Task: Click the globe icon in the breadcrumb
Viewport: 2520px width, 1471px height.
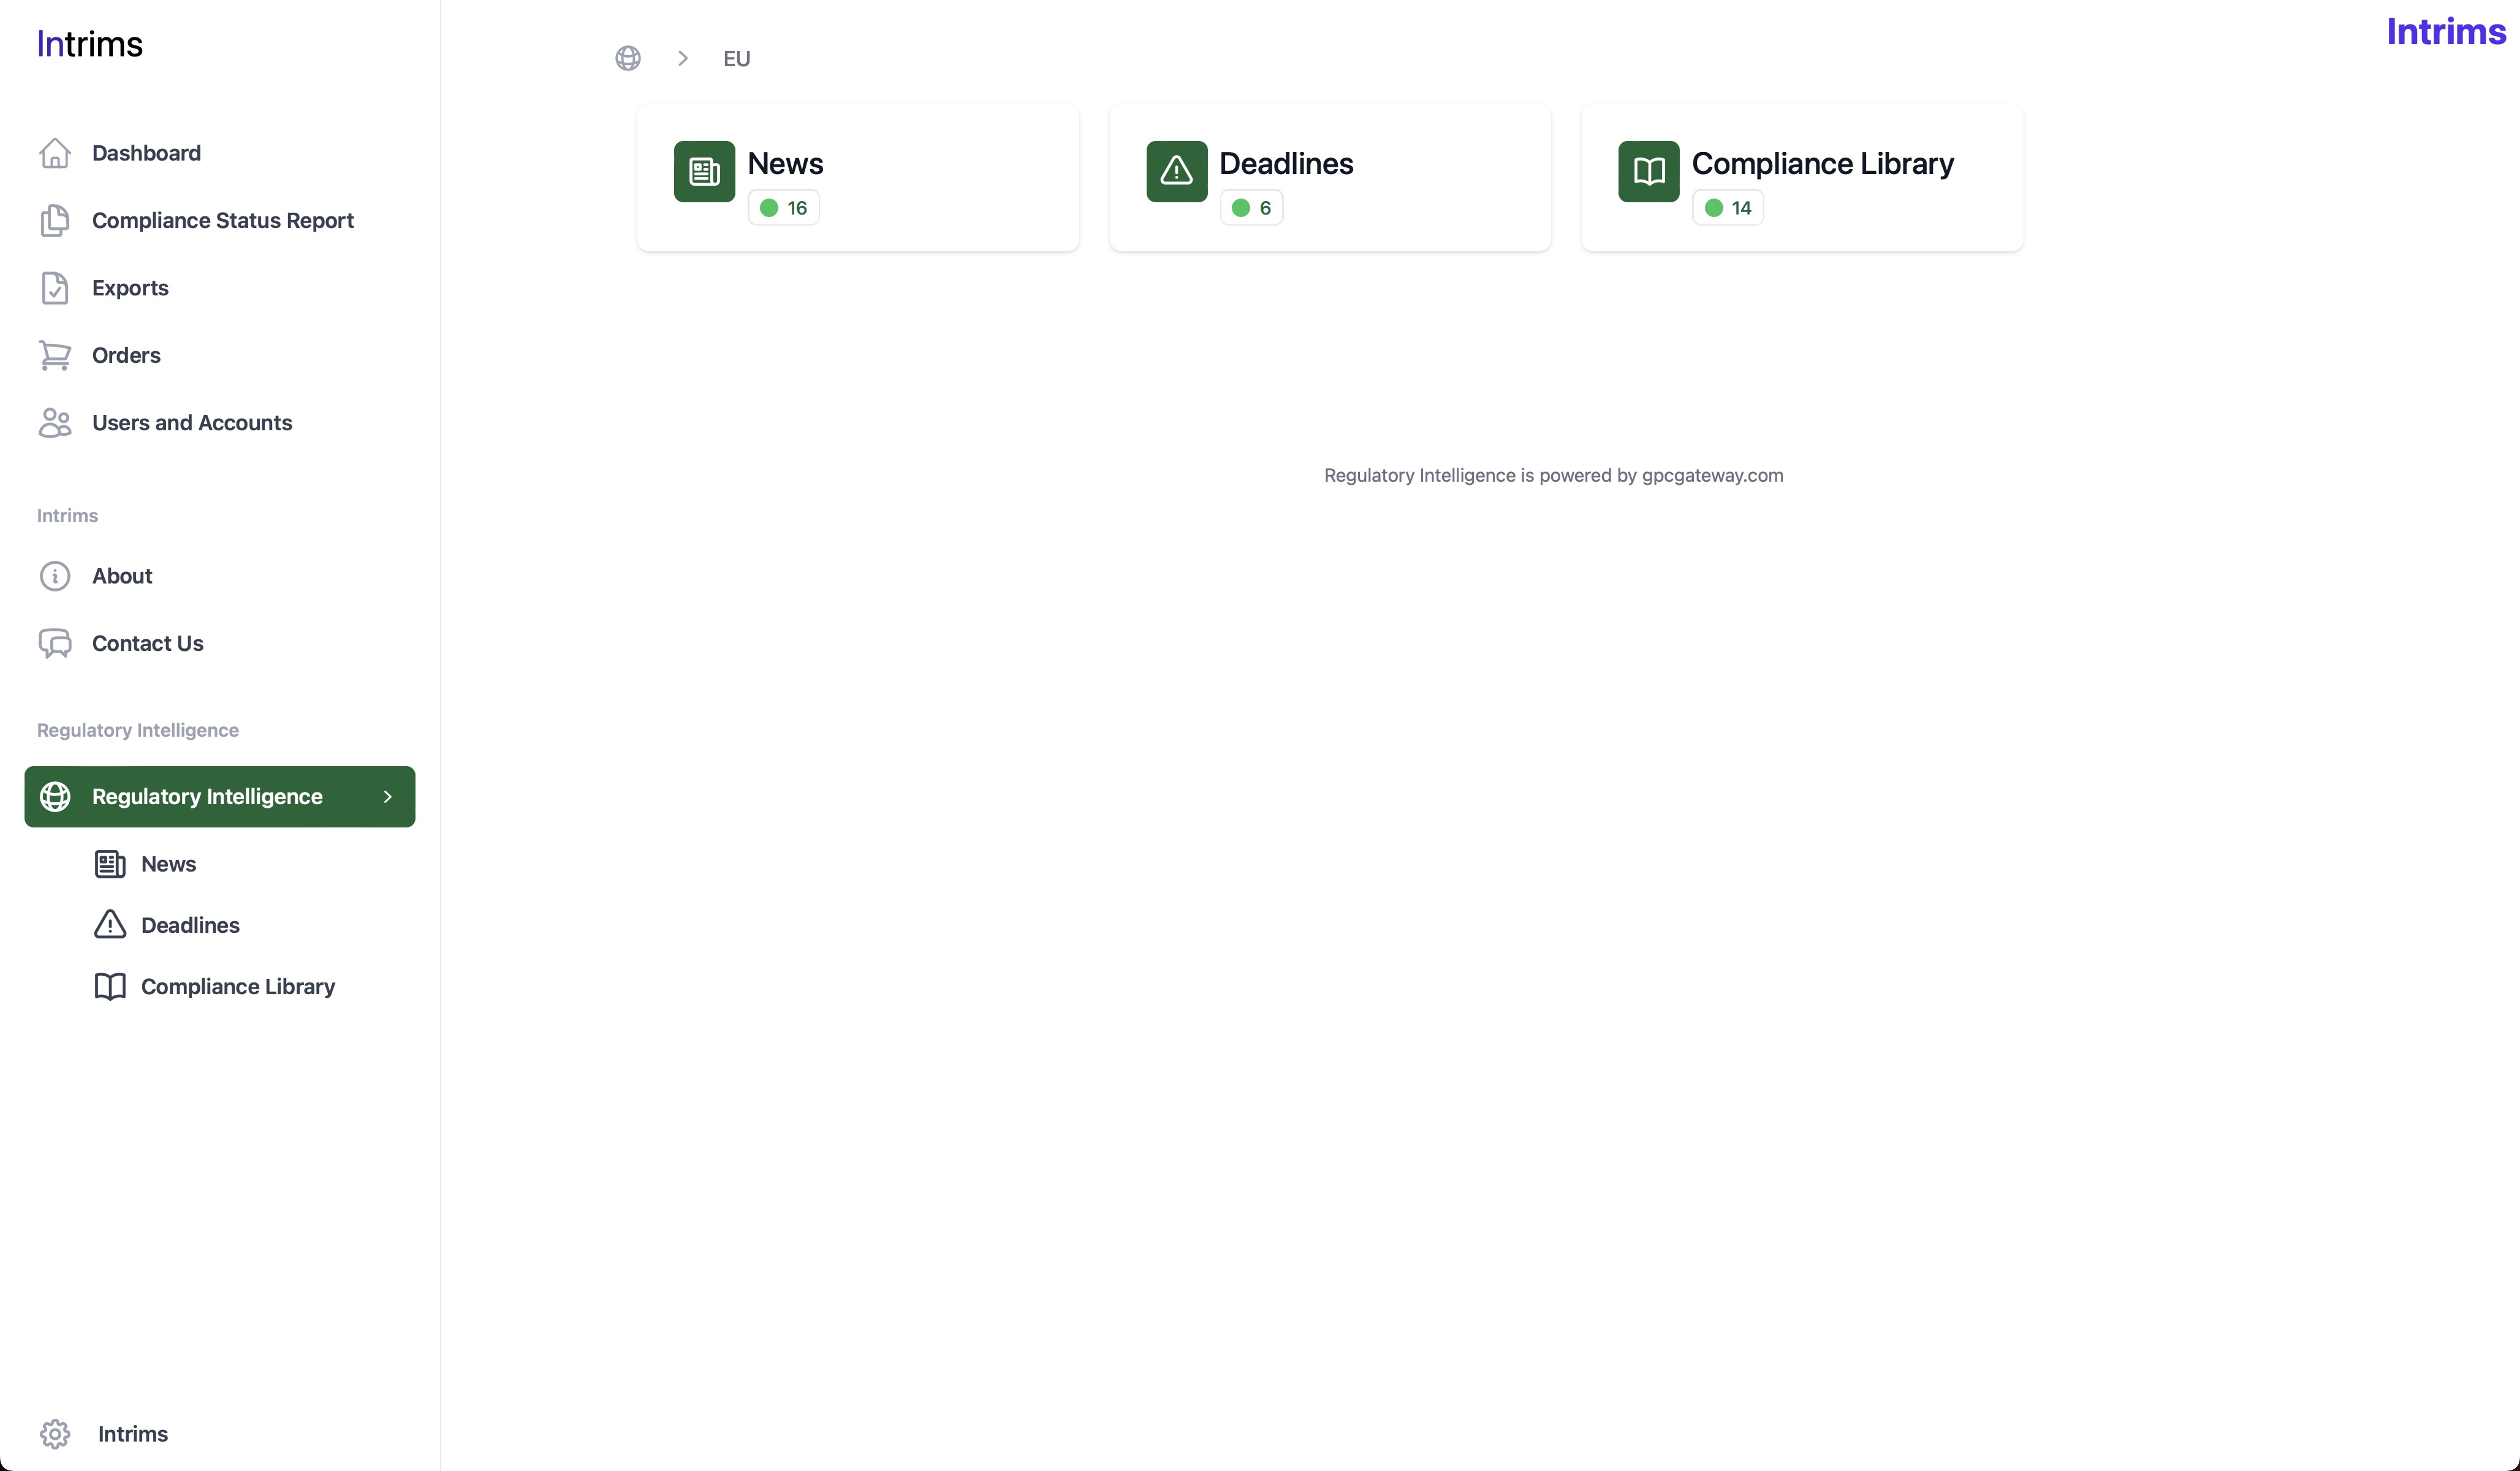Action: [x=628, y=58]
